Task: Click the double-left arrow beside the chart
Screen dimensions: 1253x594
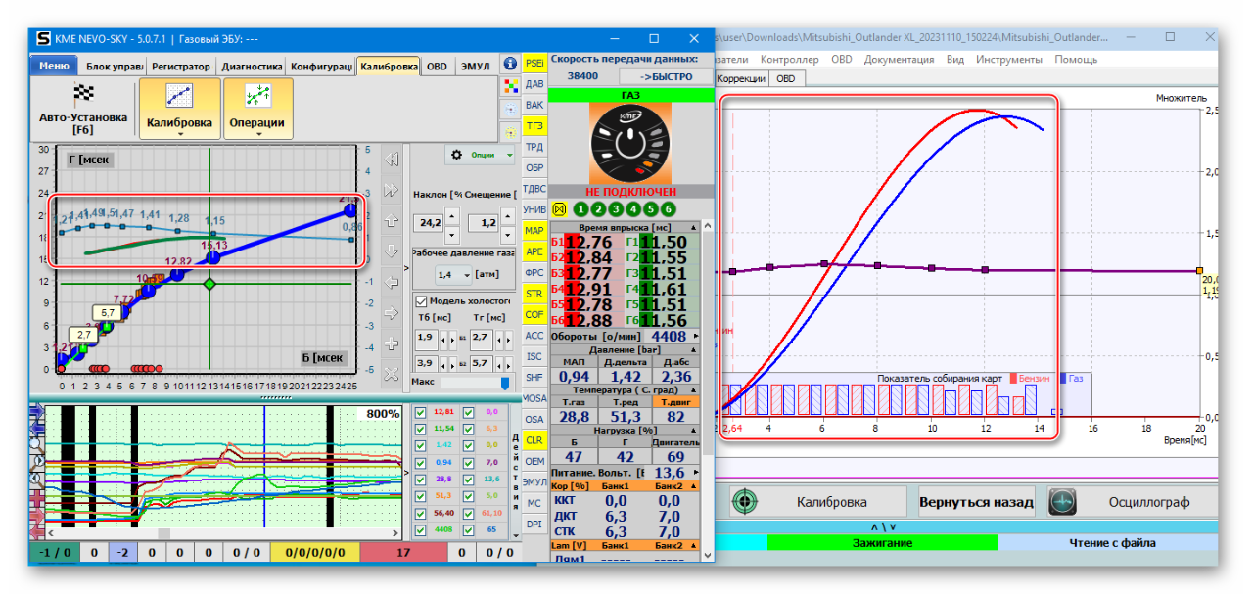Action: 392,159
